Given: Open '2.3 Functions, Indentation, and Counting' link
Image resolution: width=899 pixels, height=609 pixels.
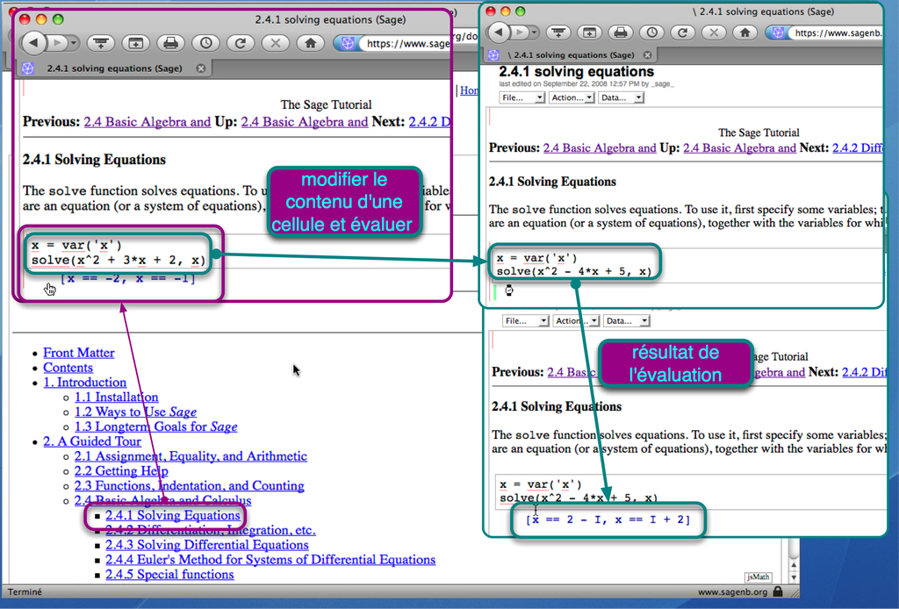Looking at the screenshot, I should [x=190, y=486].
